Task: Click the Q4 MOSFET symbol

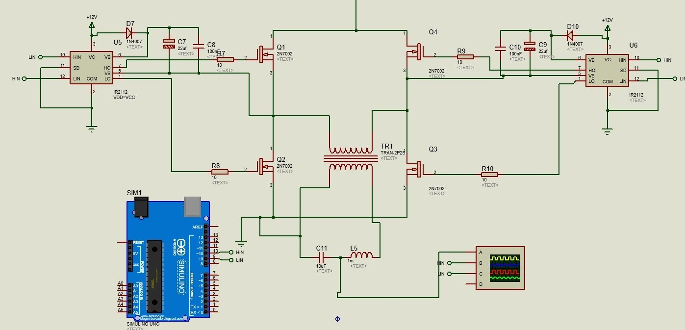Action: point(415,52)
